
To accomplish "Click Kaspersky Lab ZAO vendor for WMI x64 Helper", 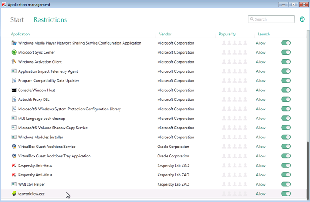I will [173, 184].
